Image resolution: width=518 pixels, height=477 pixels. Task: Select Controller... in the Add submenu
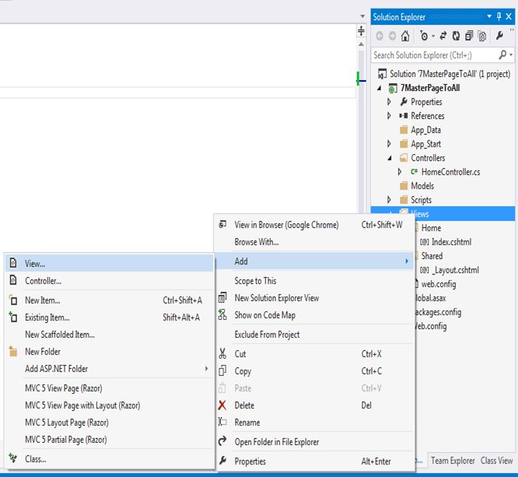(x=43, y=281)
